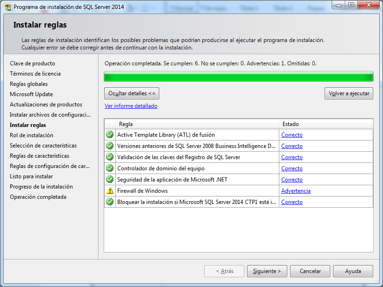Viewport: 383px width, 287px height.
Task: Click Bloquear la instalación si Microsoft SQL text
Action: [x=197, y=202]
